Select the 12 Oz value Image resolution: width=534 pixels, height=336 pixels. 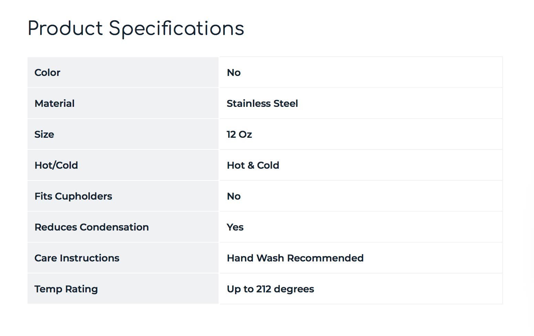coord(239,134)
